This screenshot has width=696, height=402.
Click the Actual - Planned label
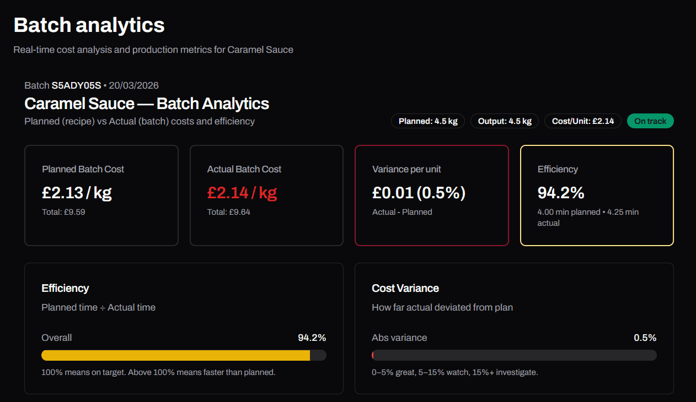coord(402,211)
